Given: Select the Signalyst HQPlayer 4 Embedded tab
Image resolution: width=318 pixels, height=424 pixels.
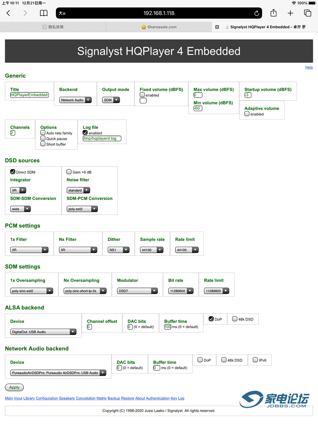Looking at the screenshot, I should coord(265,27).
